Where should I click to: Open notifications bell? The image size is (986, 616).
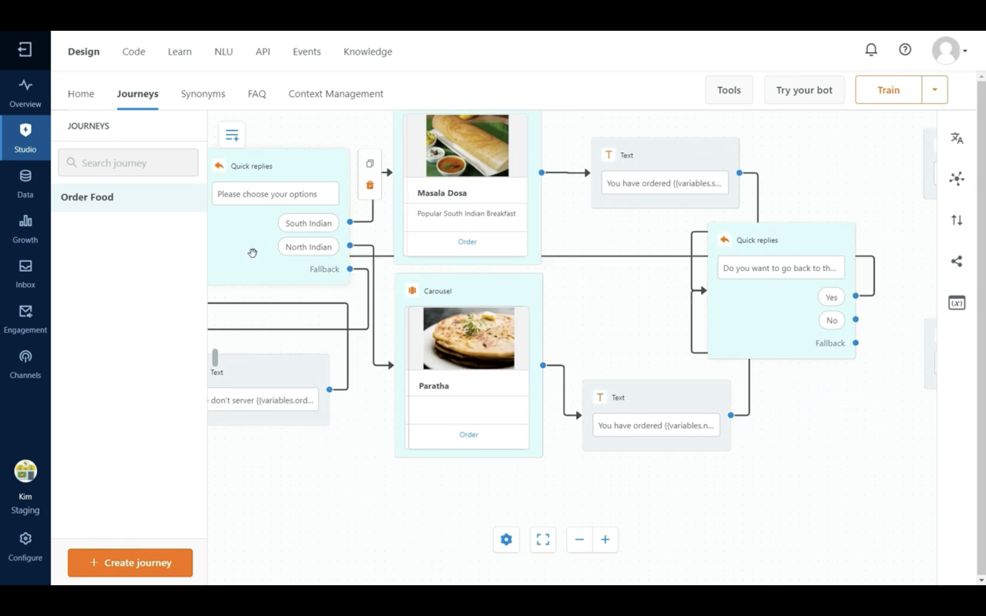pos(871,50)
